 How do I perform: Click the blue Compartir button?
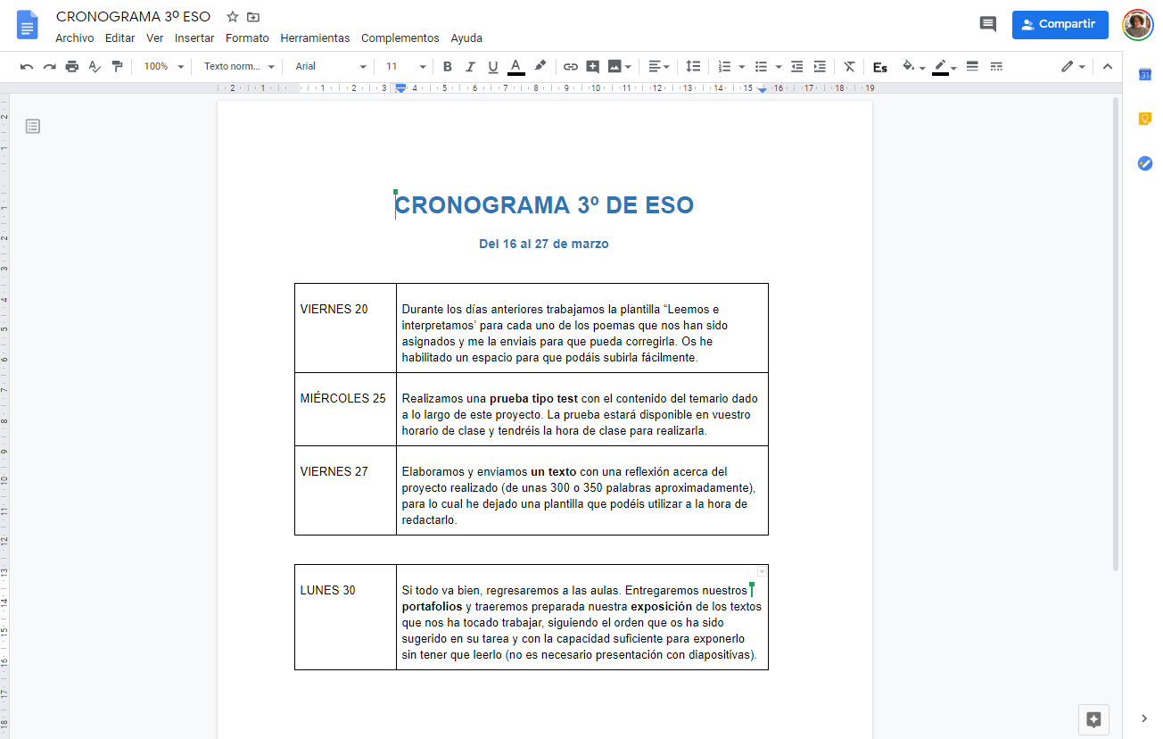point(1060,24)
